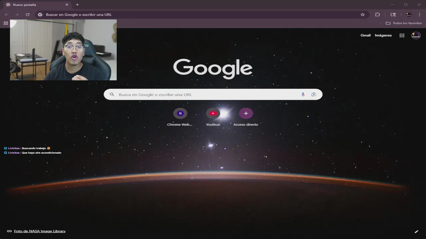The image size is (426, 239).
Task: Open the Google account avatar on the page
Action: point(416,36)
